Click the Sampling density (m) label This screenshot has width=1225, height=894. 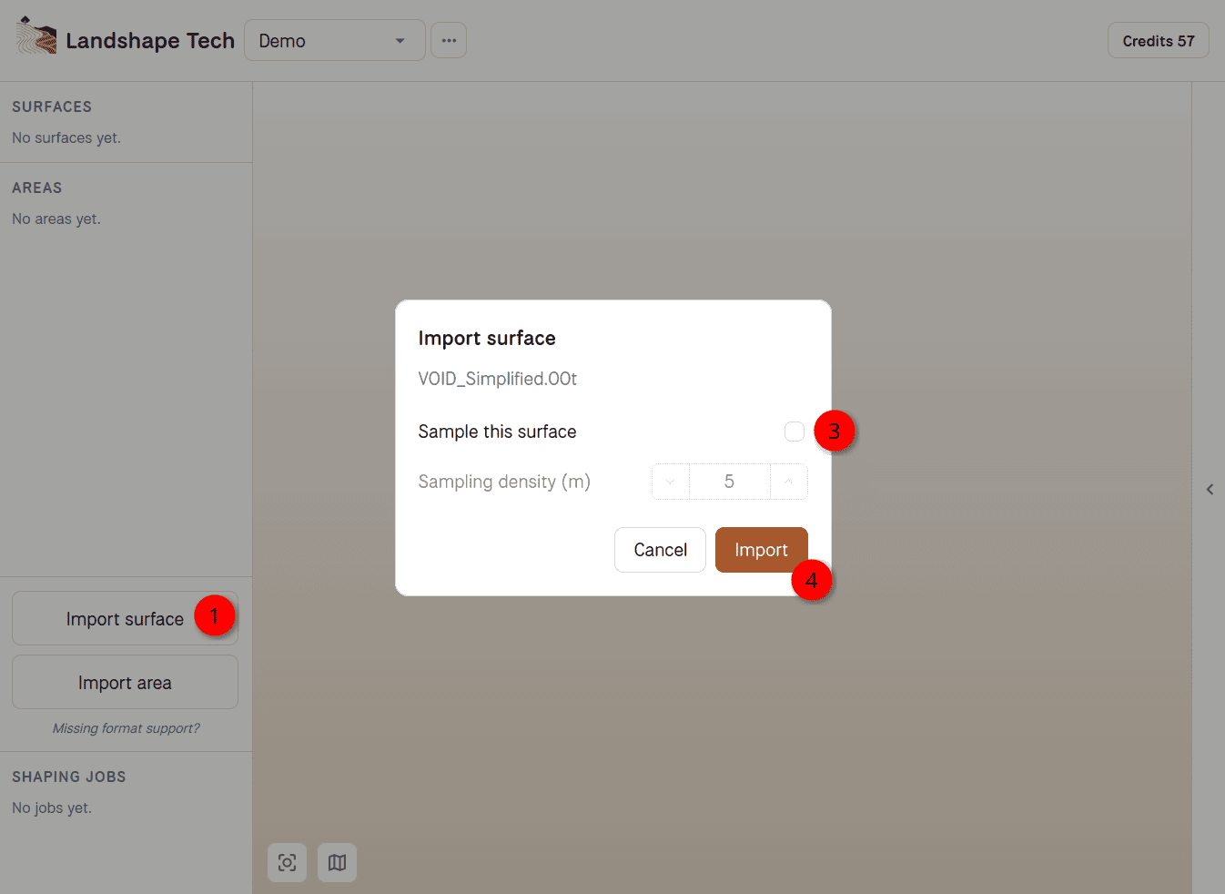[x=504, y=482]
